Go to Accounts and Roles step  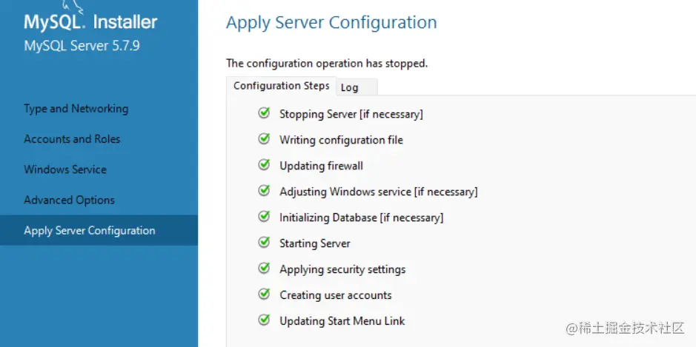click(72, 139)
